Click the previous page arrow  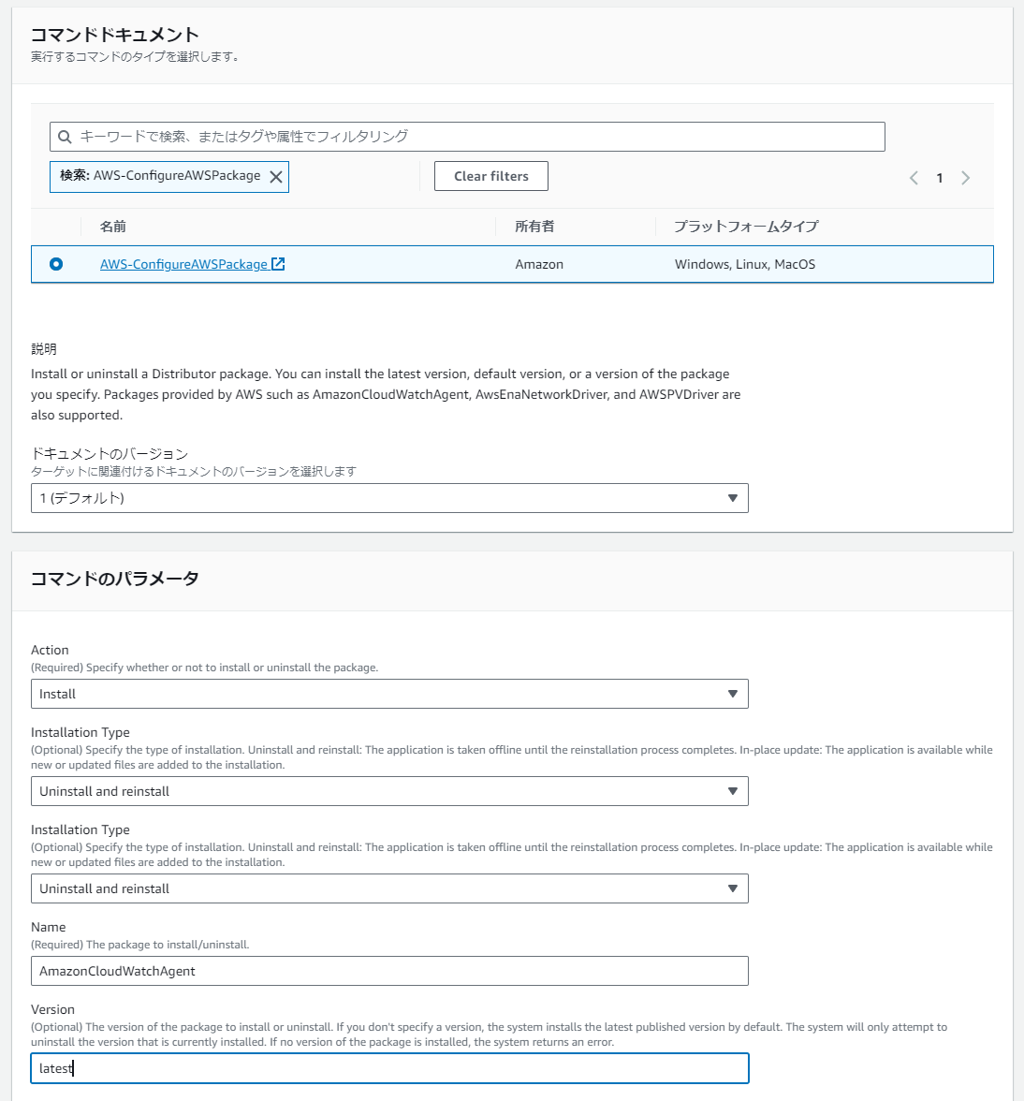(x=914, y=177)
